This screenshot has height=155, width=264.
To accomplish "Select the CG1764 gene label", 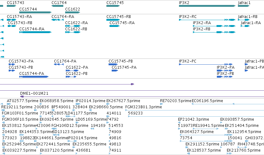I will point(59,3).
